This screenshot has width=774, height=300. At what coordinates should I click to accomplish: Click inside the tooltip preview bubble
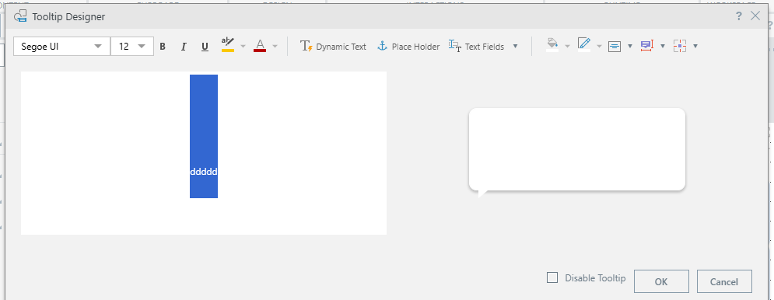tap(576, 149)
